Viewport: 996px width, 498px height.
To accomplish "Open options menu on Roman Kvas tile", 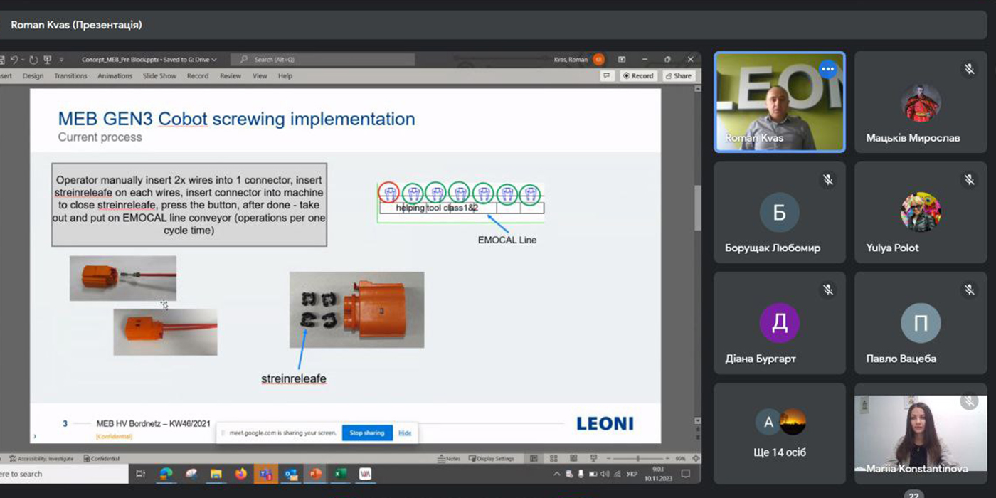I will pyautogui.click(x=827, y=69).
